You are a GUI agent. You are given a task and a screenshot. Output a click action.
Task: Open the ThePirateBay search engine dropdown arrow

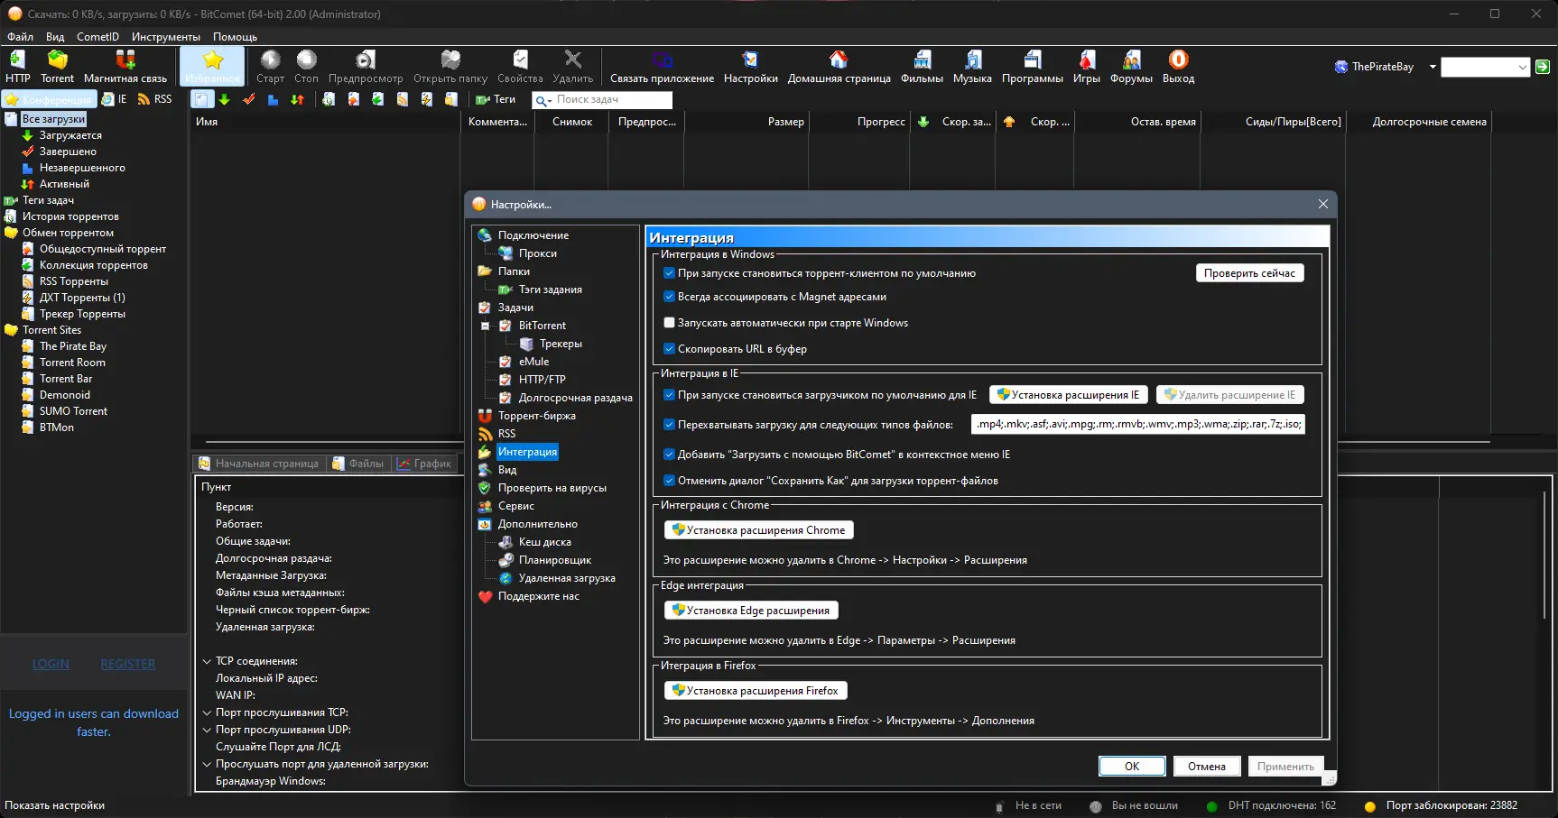click(x=1433, y=67)
